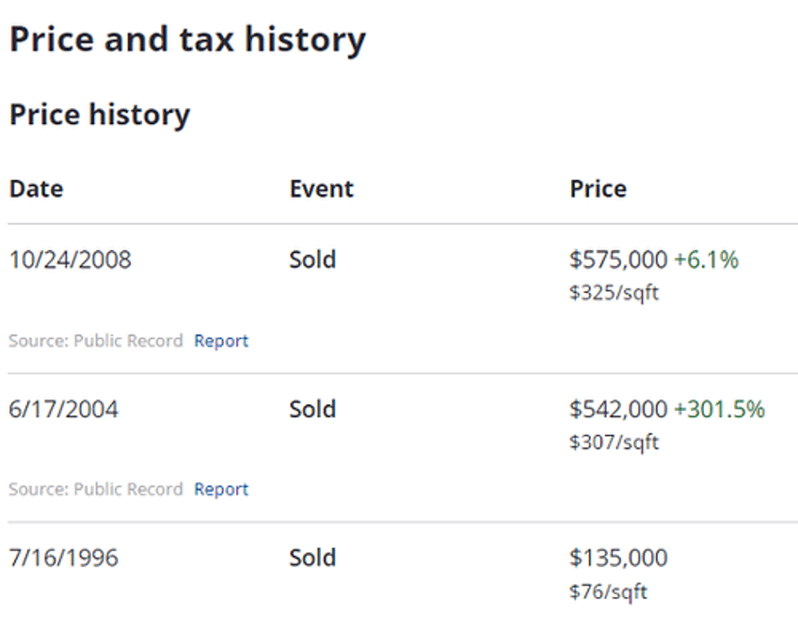This screenshot has width=798, height=629.
Task: Select the 7/16/1996 date entry
Action: (64, 558)
